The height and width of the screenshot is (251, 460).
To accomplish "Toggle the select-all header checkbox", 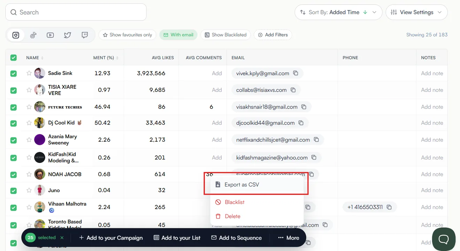I will coord(13,58).
